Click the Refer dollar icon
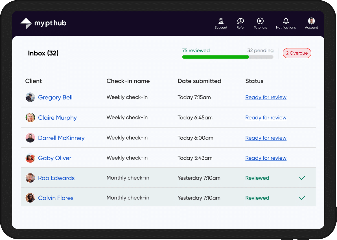The image size is (337, 240). [240, 21]
